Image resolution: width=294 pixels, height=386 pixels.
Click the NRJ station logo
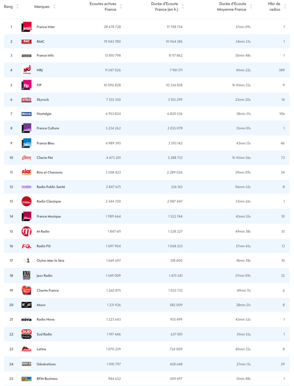pos(26,70)
